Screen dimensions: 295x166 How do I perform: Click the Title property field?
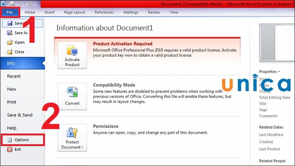click(x=263, y=104)
